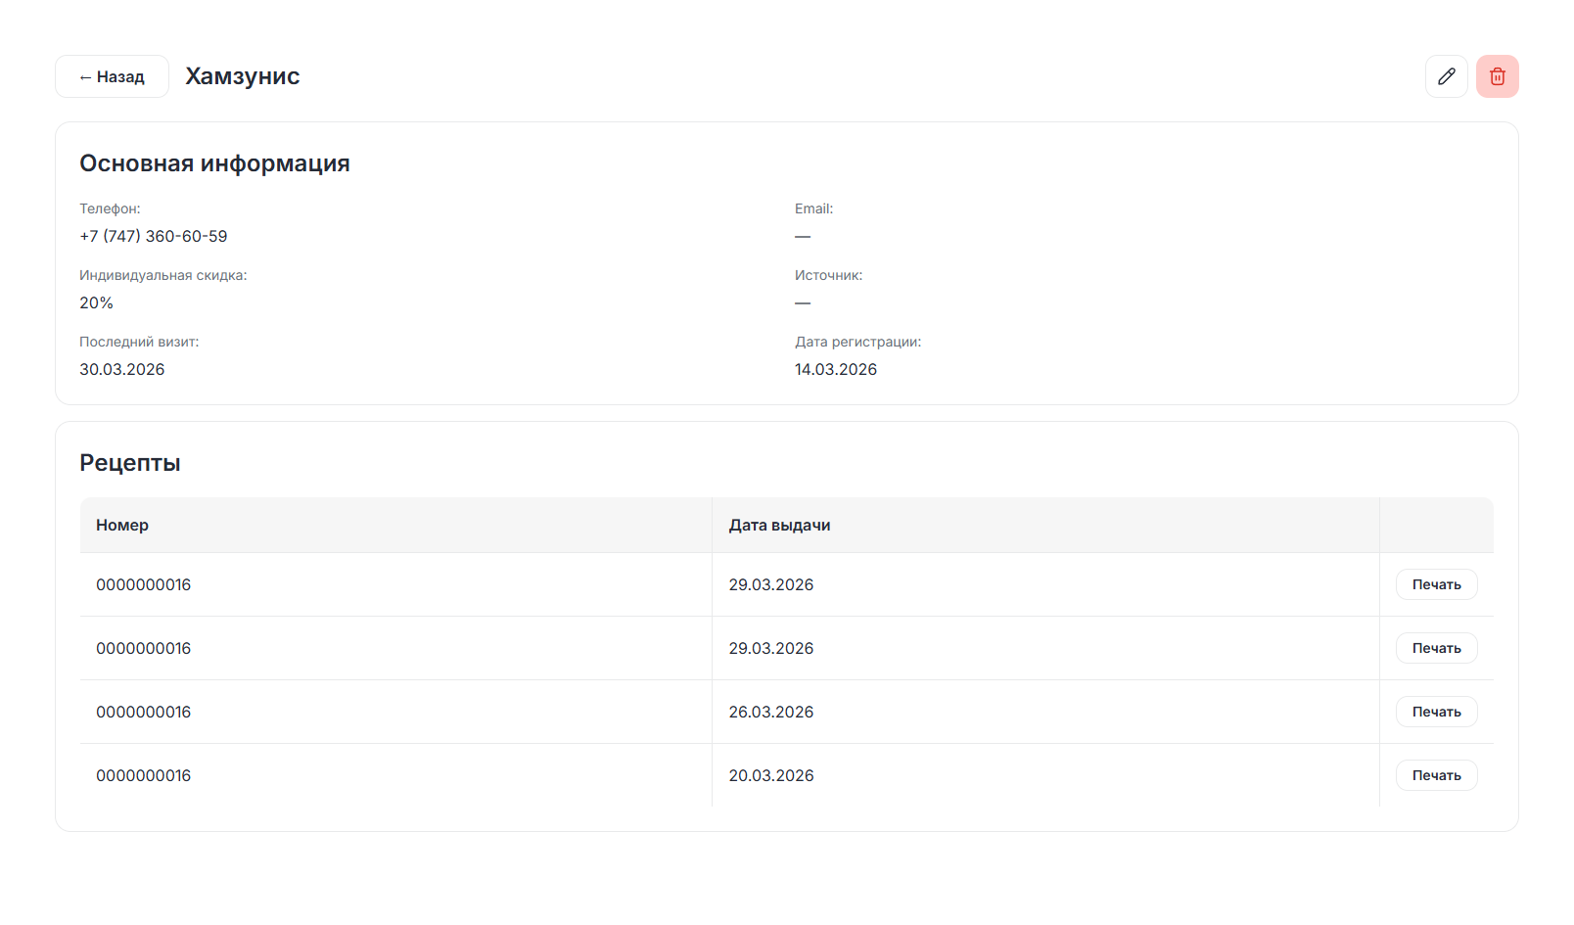Print the recipe dated 20.03.2026
1574x925 pixels.
(x=1436, y=775)
